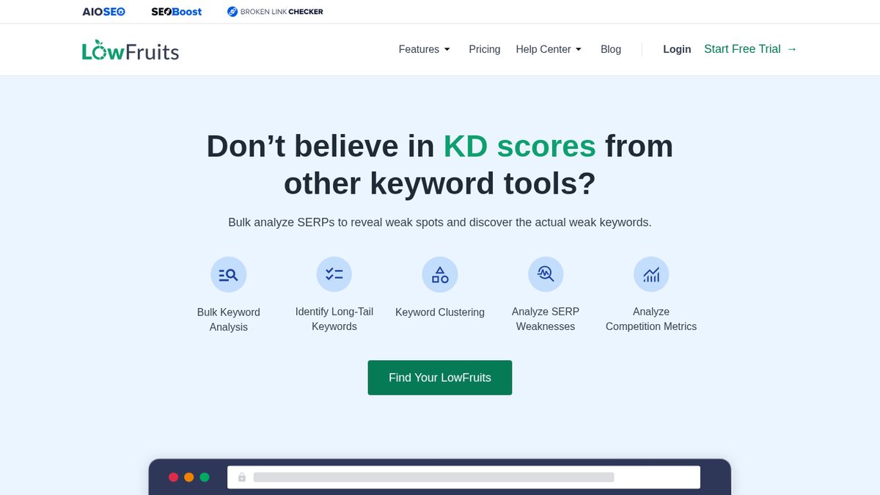880x495 pixels.
Task: Click the 'Bulk analyze SERPs' subheading text
Action: click(x=440, y=222)
